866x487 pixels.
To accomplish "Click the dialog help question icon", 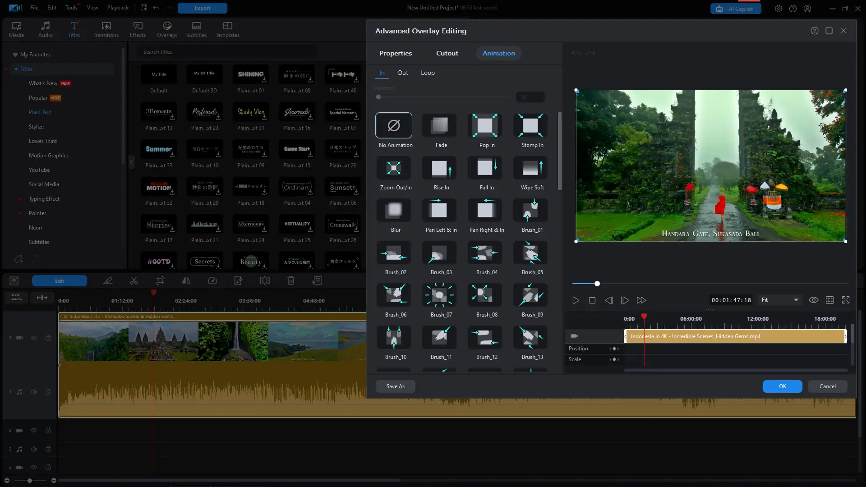I will pos(814,31).
